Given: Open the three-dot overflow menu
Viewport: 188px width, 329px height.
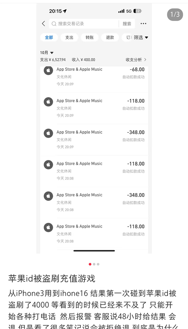Looking at the screenshot, I should point(143,23).
